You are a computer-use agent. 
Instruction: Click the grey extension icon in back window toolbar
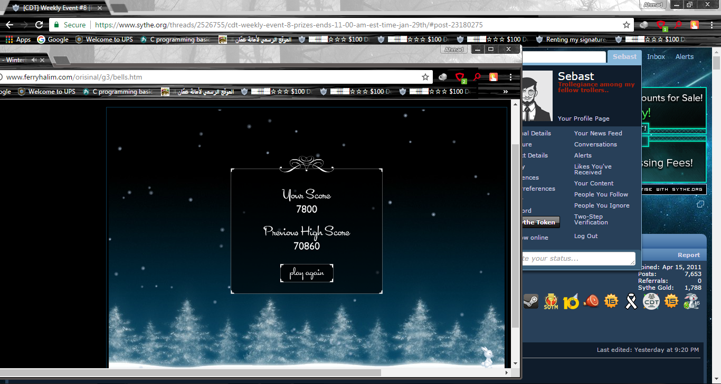pyautogui.click(x=643, y=25)
